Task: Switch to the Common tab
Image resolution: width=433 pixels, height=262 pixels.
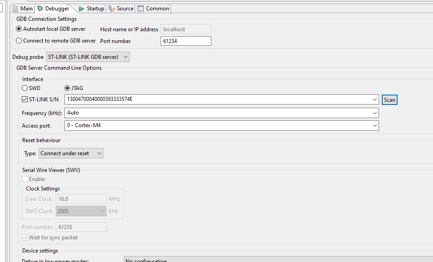Action: [x=153, y=9]
